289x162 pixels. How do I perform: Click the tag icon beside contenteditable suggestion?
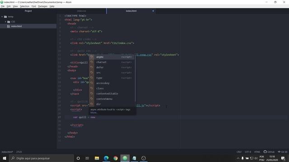[x=92, y=94]
